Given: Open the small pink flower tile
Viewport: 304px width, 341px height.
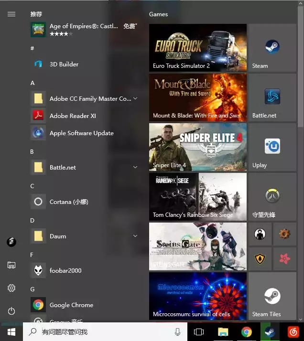Looking at the screenshot, I should click(284, 259).
